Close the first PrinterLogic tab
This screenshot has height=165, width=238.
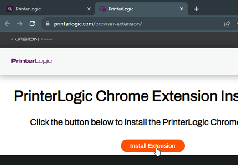tap(89, 9)
